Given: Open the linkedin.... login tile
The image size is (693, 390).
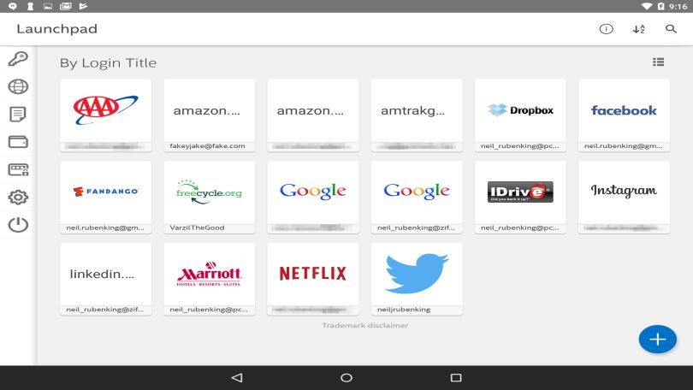Looking at the screenshot, I should [x=105, y=279].
